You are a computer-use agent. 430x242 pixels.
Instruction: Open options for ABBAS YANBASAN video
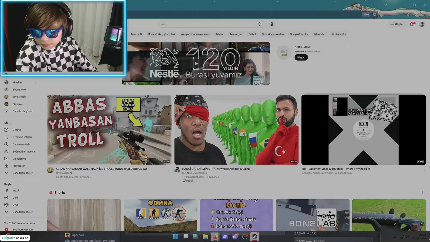(170, 169)
